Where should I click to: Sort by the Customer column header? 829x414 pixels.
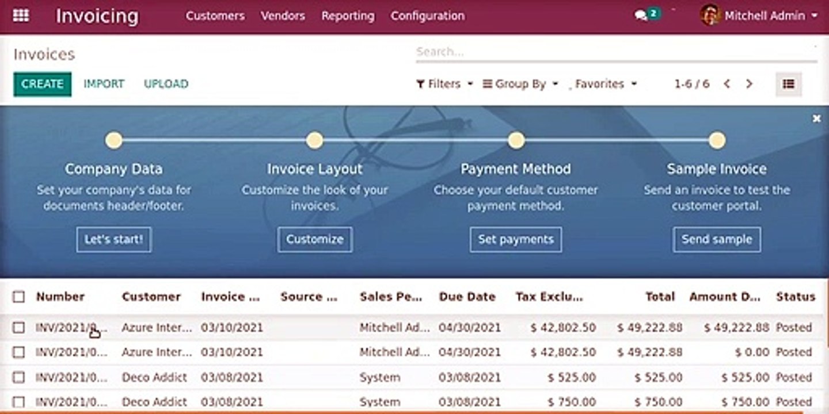coord(151,297)
